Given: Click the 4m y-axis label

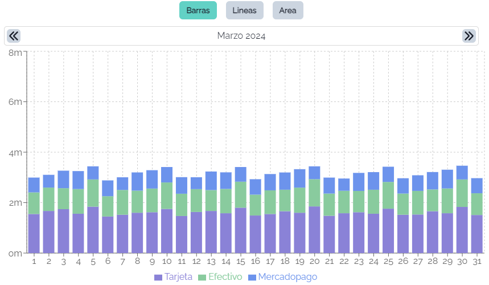Looking at the screenshot, I should [x=15, y=153].
